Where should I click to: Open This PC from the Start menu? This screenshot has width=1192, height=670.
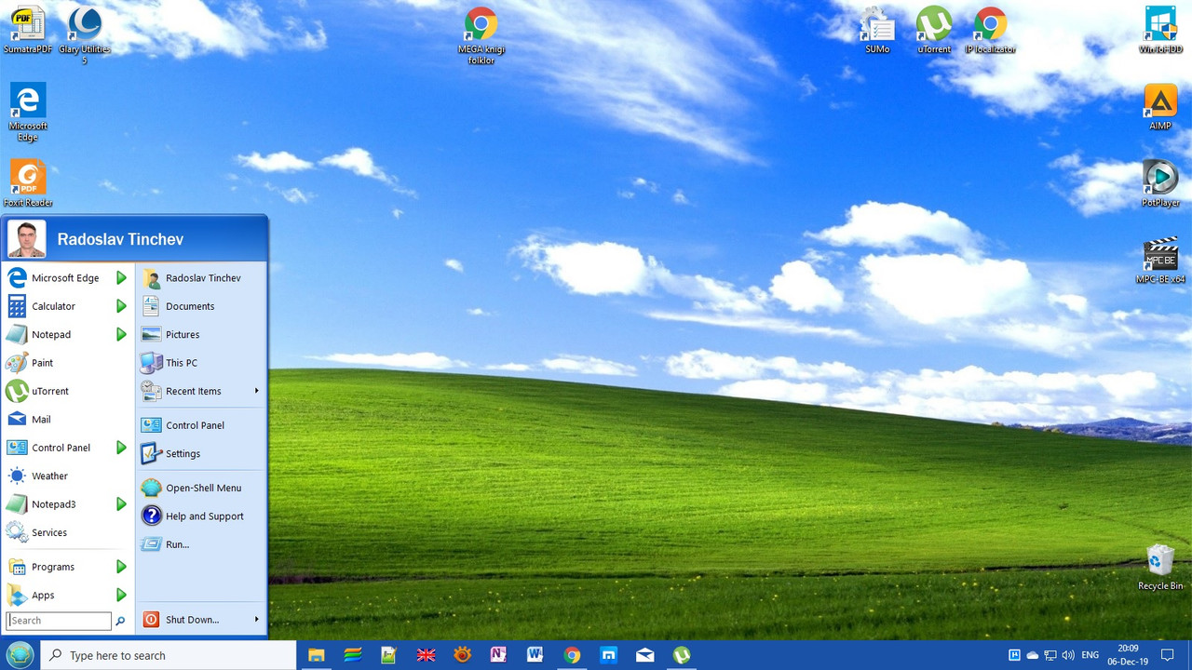point(201,363)
